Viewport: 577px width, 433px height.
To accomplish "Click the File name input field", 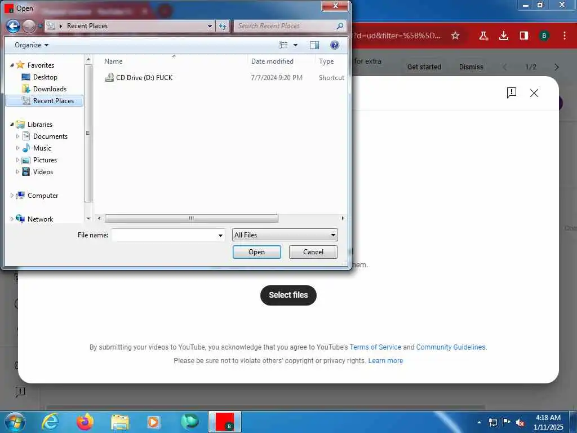I will [x=164, y=235].
